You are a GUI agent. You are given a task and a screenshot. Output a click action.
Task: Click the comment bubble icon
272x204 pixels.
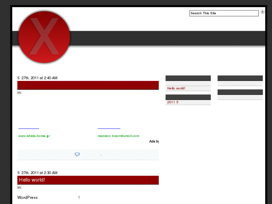pyautogui.click(x=77, y=154)
